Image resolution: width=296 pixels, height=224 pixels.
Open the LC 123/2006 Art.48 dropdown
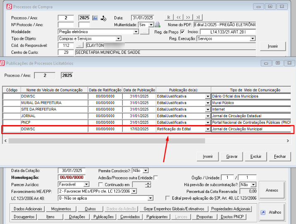[150, 198]
